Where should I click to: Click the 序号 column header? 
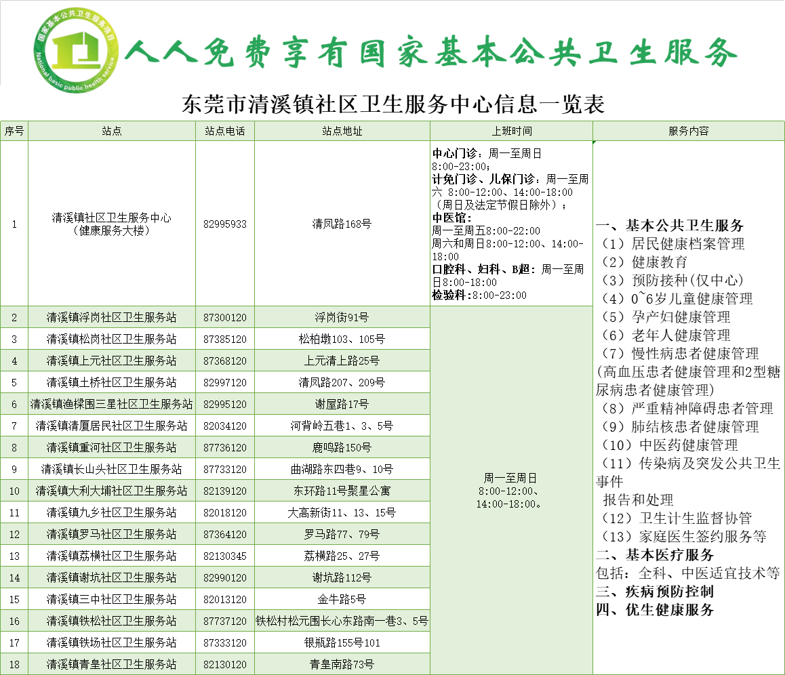pyautogui.click(x=14, y=131)
